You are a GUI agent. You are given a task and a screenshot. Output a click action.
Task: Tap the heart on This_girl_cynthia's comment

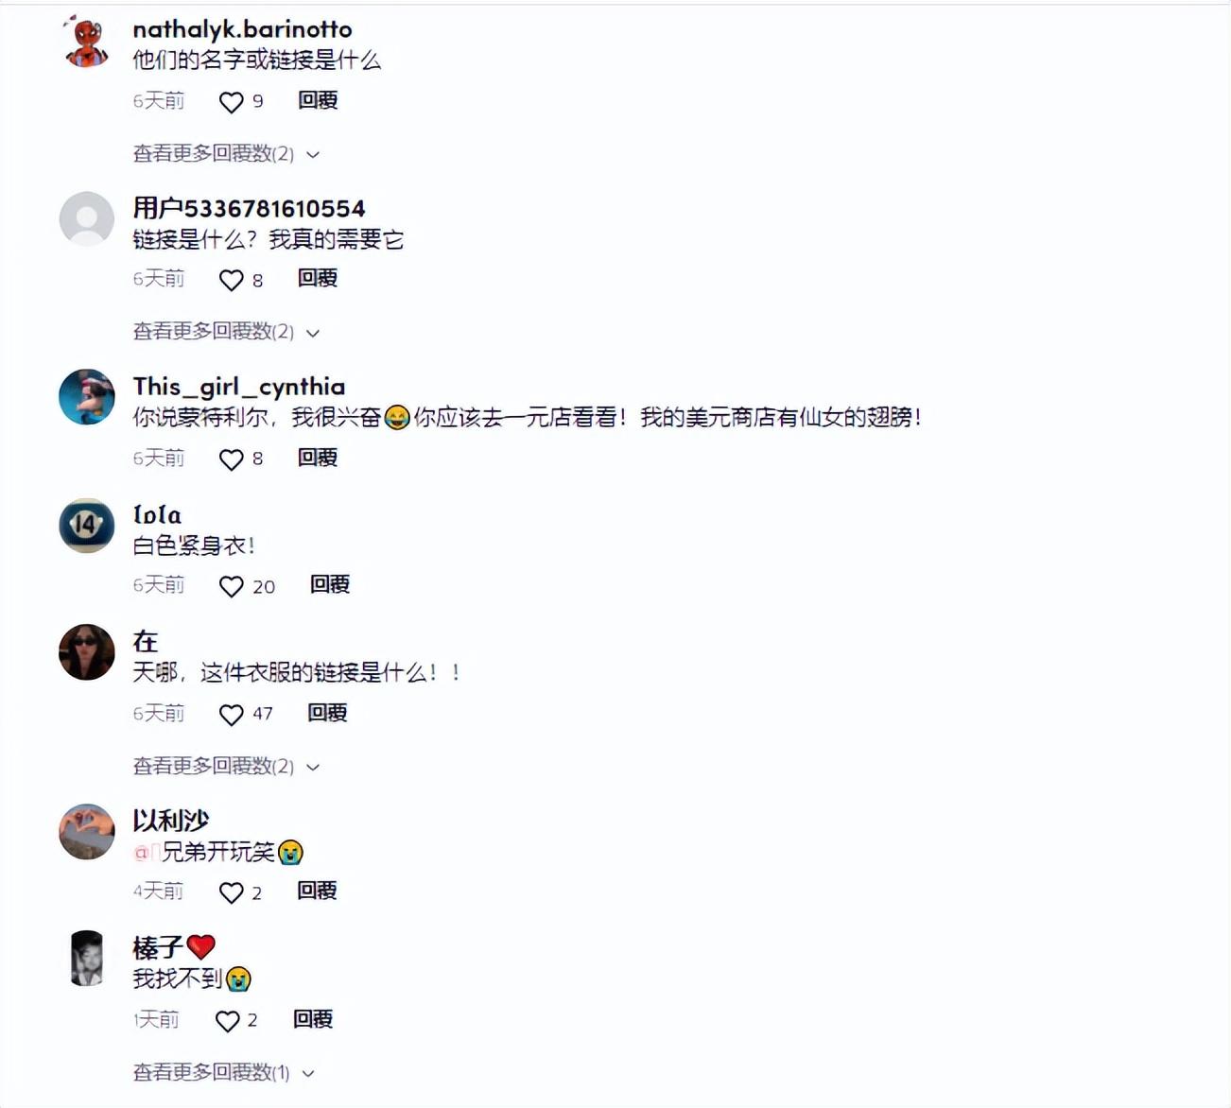pos(231,459)
